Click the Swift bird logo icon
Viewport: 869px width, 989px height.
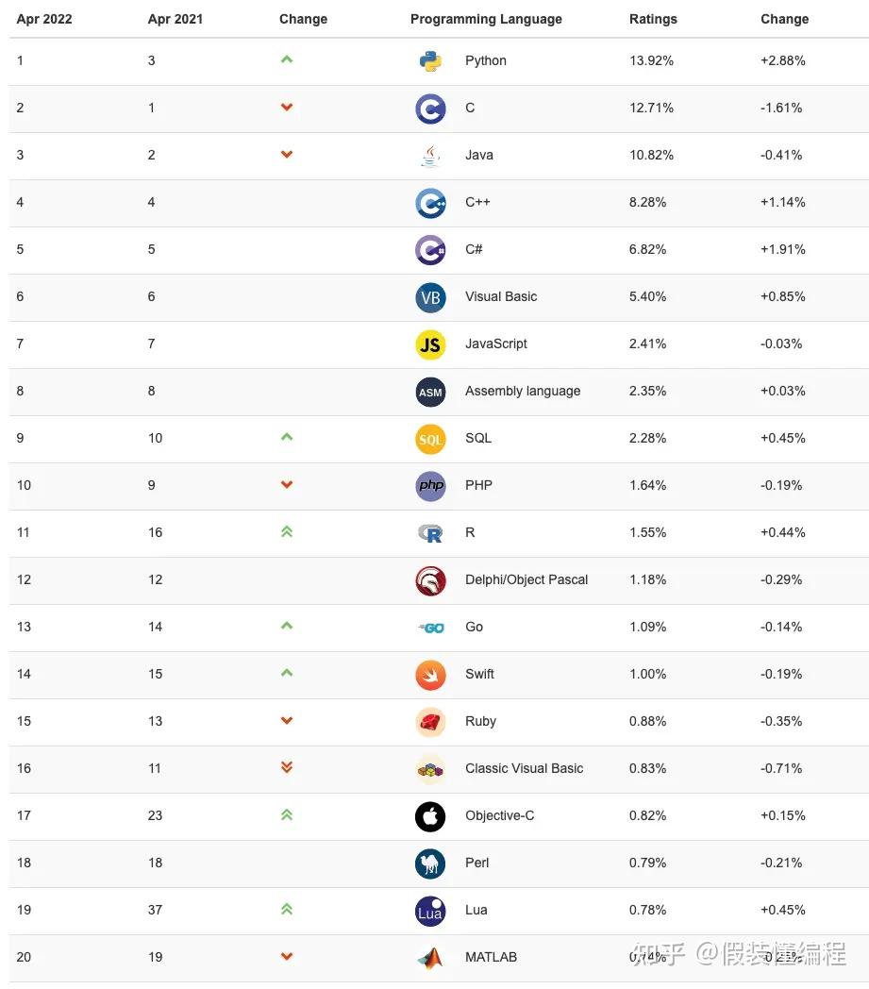tap(430, 675)
